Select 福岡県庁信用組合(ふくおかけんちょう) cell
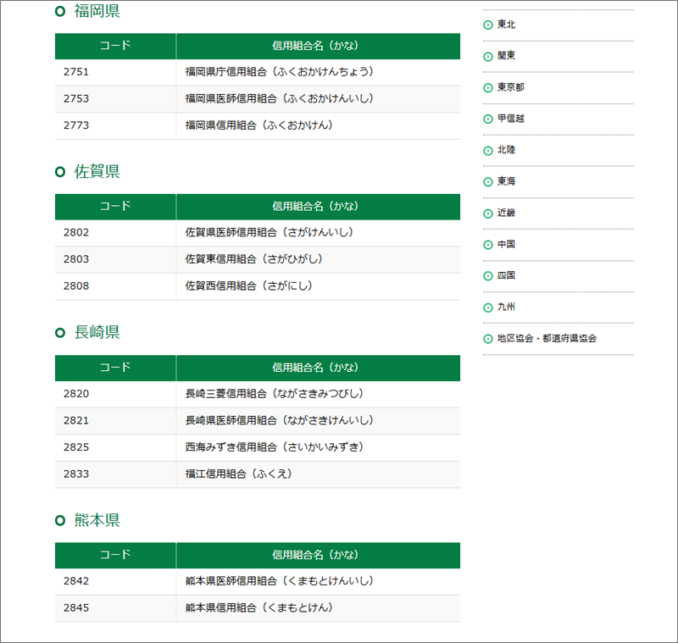This screenshot has height=643, width=678. pyautogui.click(x=319, y=72)
